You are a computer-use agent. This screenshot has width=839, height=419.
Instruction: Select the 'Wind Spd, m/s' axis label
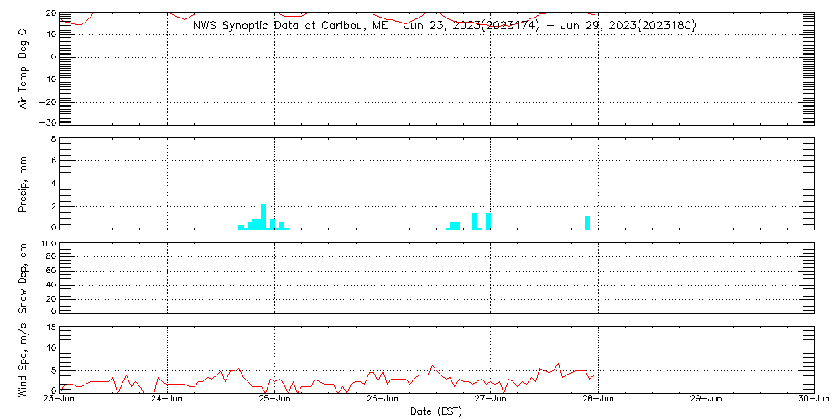tap(23, 359)
